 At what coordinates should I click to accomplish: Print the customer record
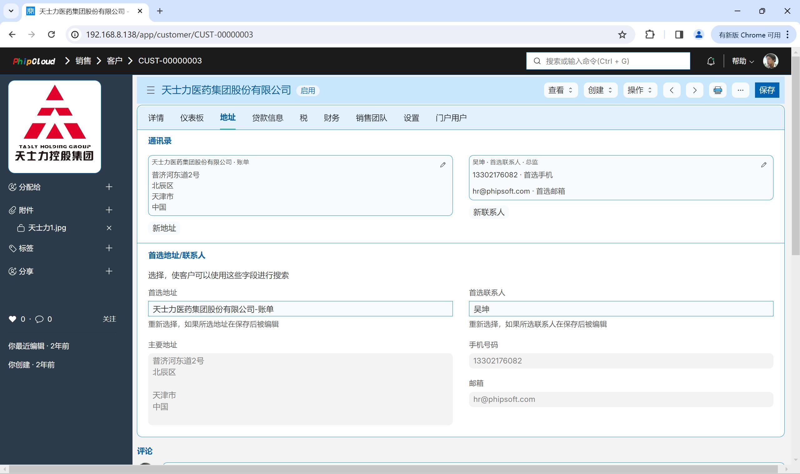pyautogui.click(x=717, y=90)
